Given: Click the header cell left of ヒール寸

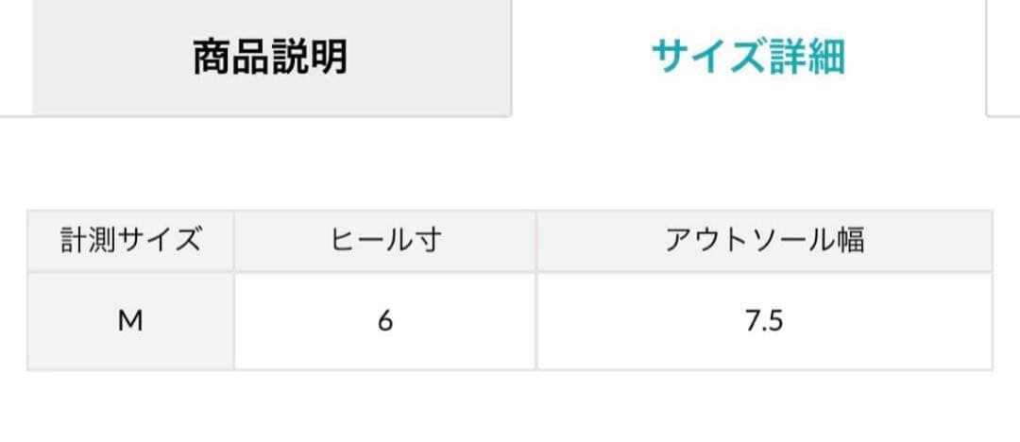Looking at the screenshot, I should coord(130,241).
